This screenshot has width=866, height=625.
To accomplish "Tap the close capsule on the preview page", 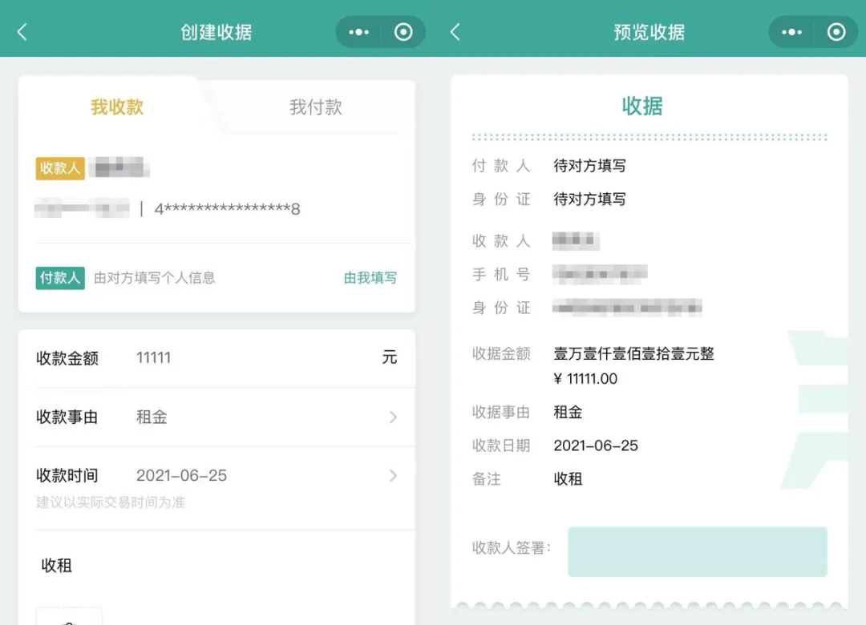I will click(x=836, y=32).
